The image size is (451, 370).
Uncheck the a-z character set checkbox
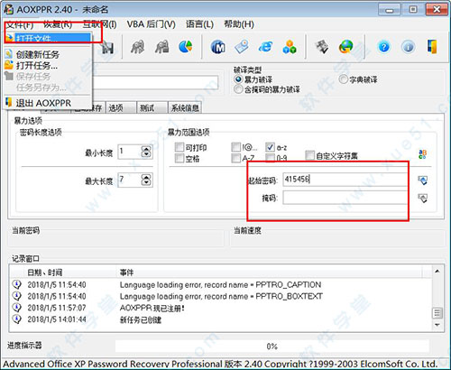pos(270,147)
